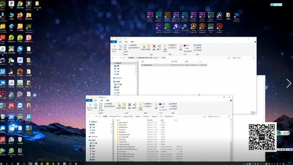Select DaVinci Resolve desktop shortcut
This screenshot has width=293, height=165.
(220, 16)
